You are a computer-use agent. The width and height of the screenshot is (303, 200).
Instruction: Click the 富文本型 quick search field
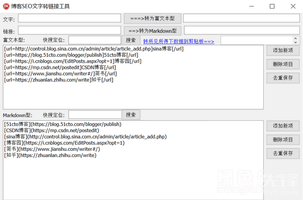coord(95,40)
